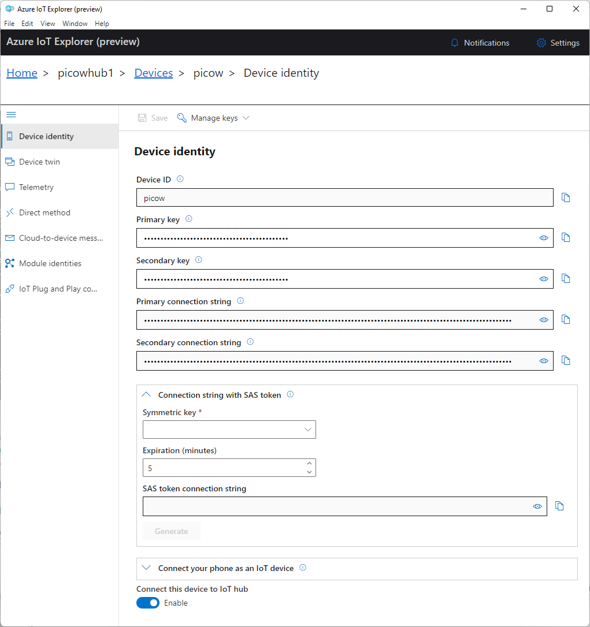Screen dimensions: 590x627
Task: Reveal the SAS token connection string
Action: pos(537,507)
